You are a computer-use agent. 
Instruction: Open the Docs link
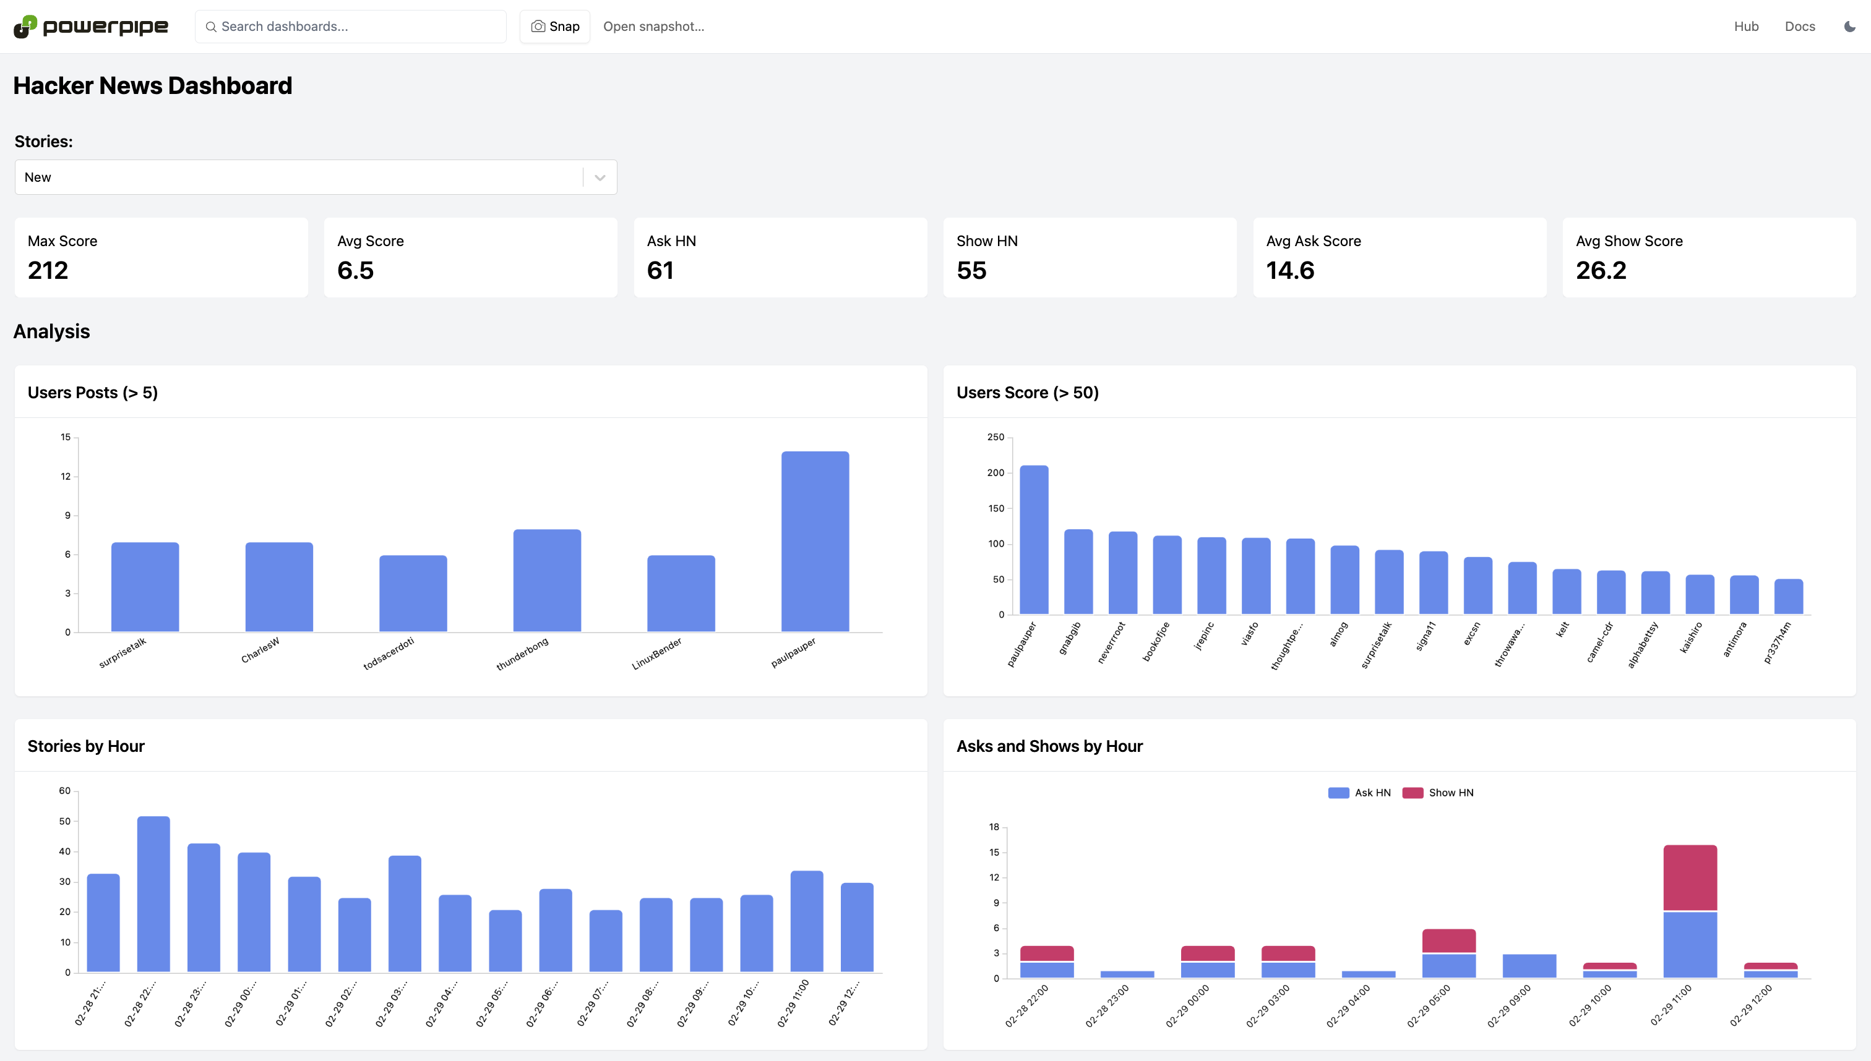(x=1800, y=26)
